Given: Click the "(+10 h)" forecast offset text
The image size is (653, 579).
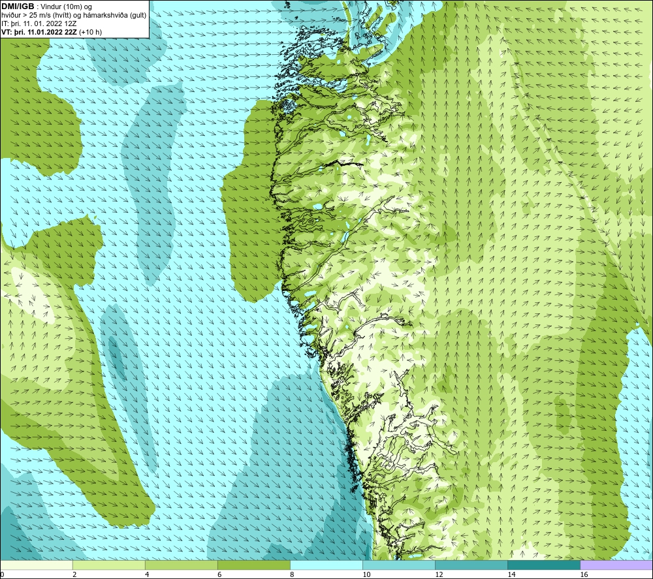Looking at the screenshot, I should [90, 31].
